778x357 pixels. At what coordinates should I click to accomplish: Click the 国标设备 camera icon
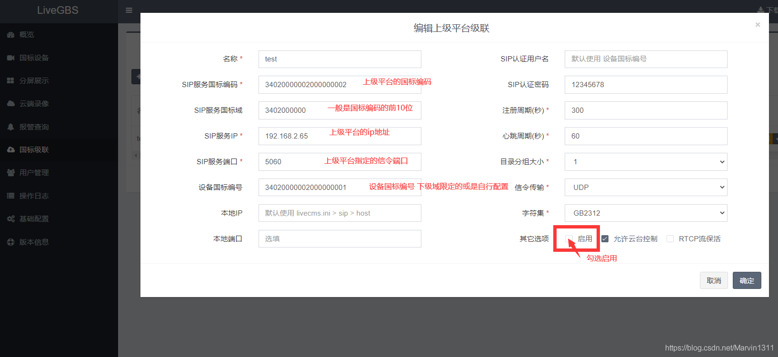pyautogui.click(x=10, y=58)
